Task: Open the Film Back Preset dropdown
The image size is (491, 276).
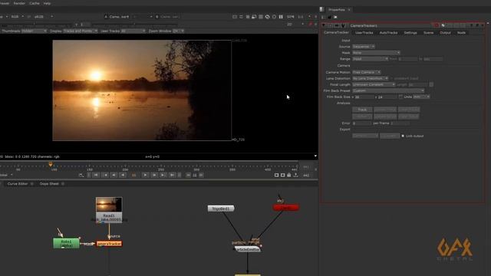Action: pos(388,90)
